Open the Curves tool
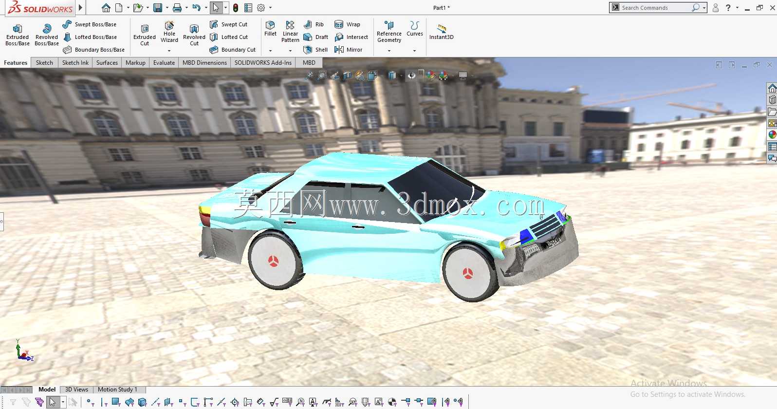The image size is (777, 409). pos(414,29)
